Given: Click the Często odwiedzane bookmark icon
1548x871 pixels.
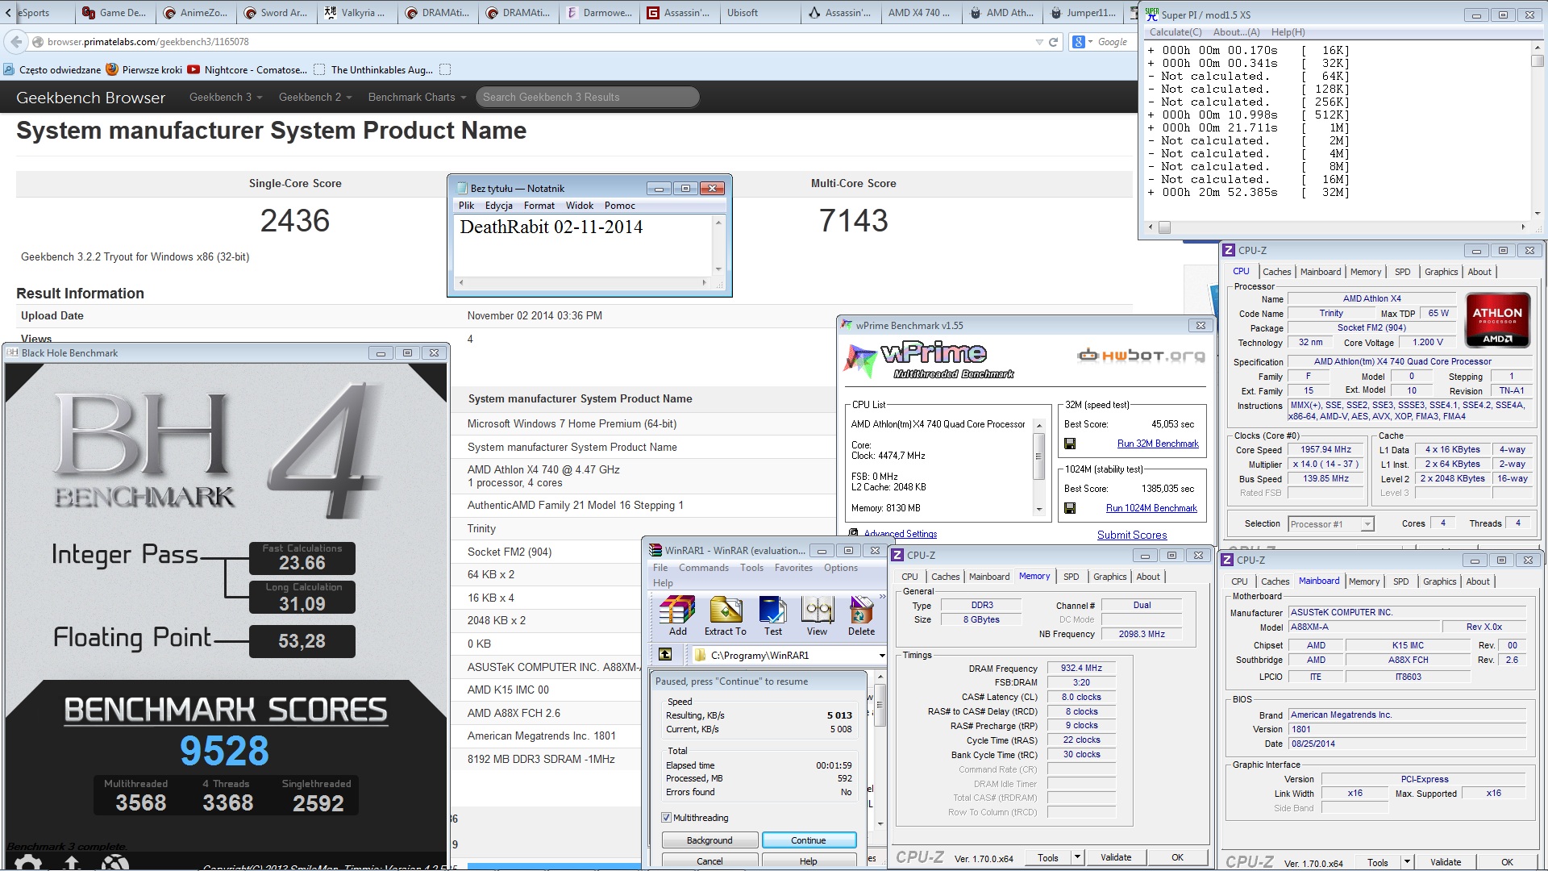Looking at the screenshot, I should tap(9, 69).
